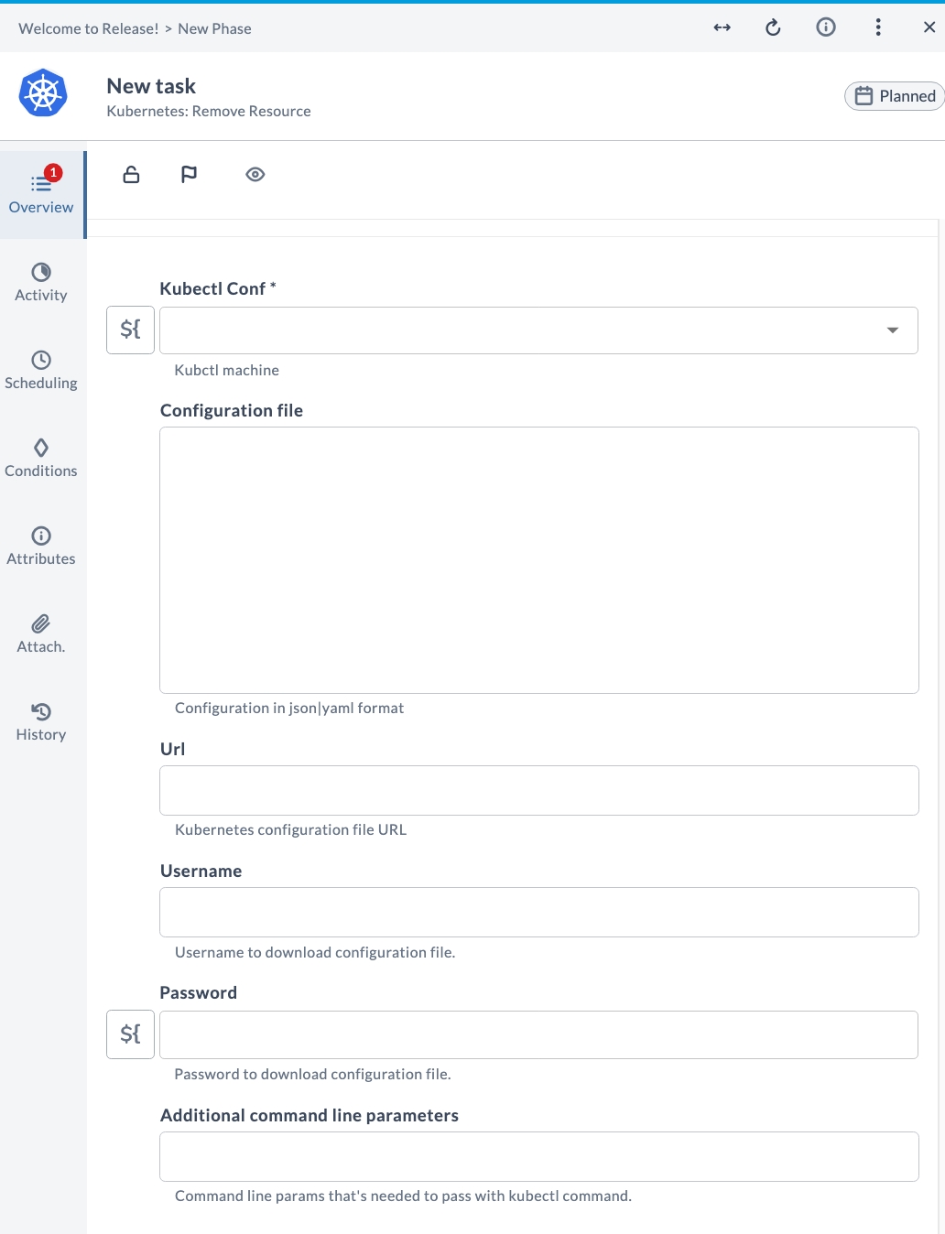Click 'Kubctl machine' helper text
The height and width of the screenshot is (1234, 945).
pos(226,370)
